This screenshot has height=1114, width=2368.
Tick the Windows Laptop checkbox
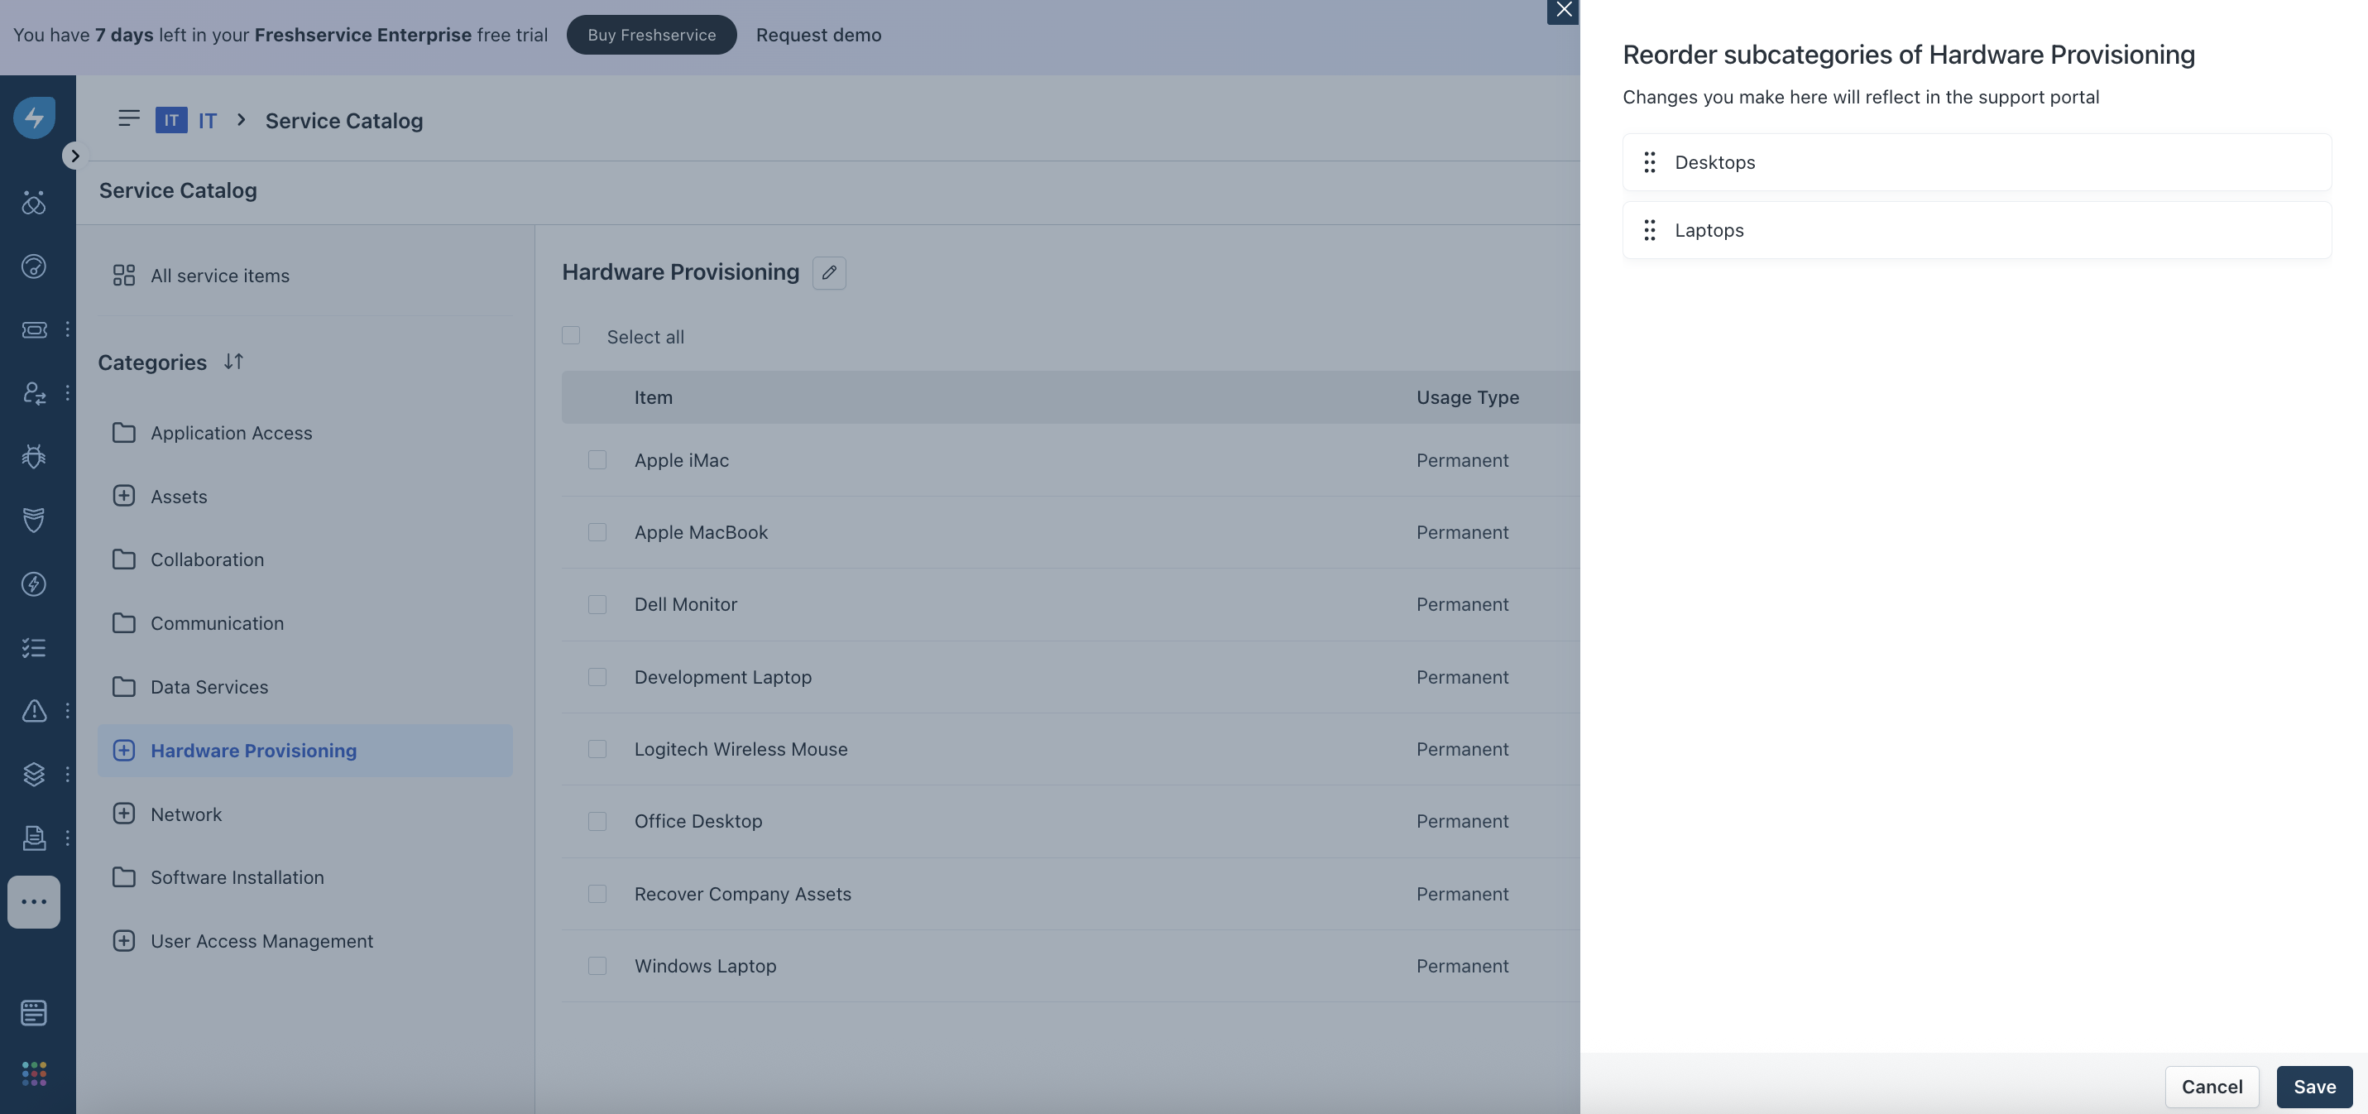597,966
